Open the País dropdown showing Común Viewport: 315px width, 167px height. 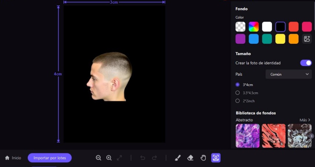pos(289,74)
